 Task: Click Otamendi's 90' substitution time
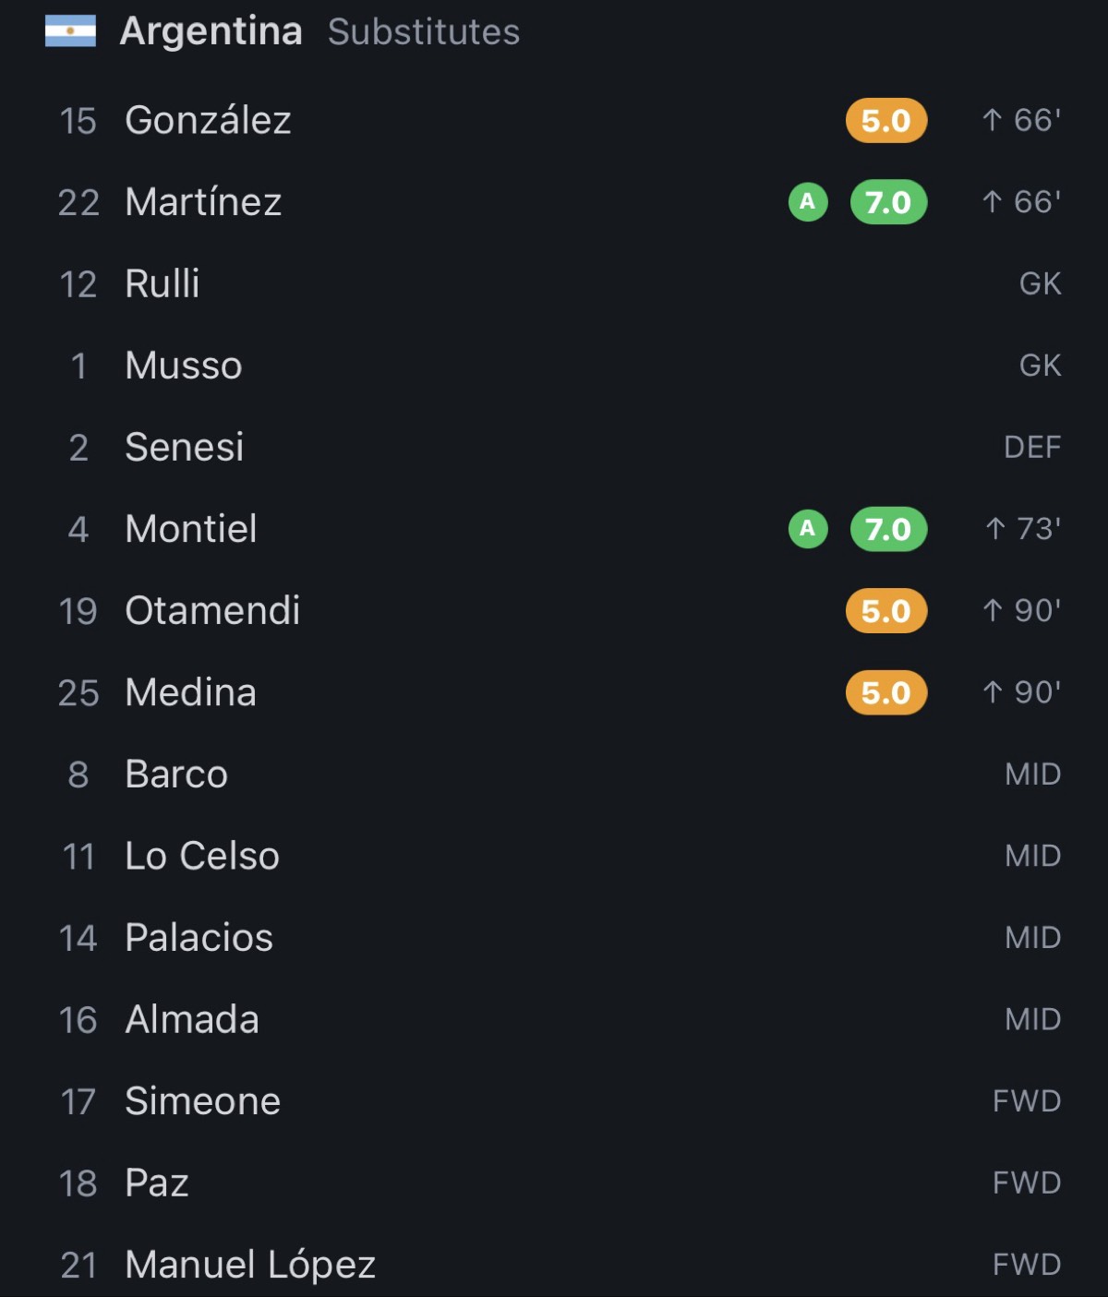pos(1038,610)
